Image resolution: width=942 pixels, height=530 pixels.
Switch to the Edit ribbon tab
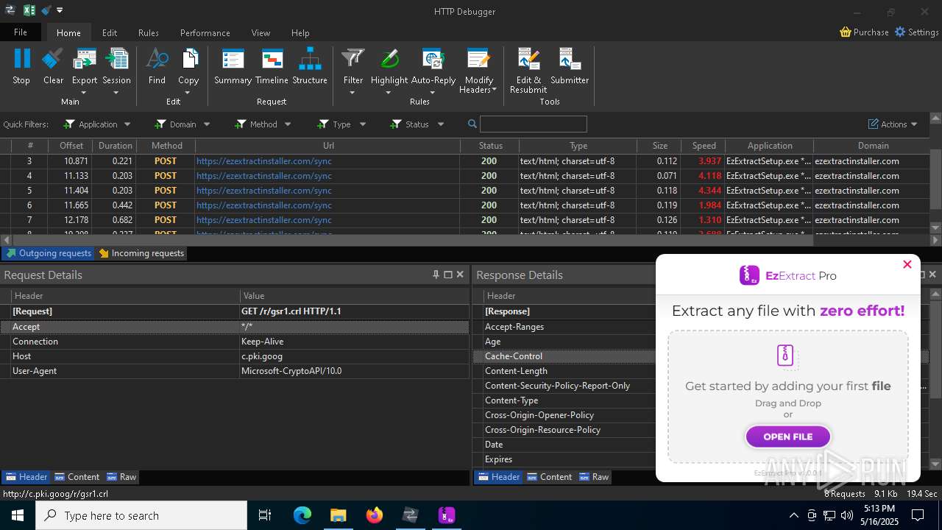coord(110,32)
